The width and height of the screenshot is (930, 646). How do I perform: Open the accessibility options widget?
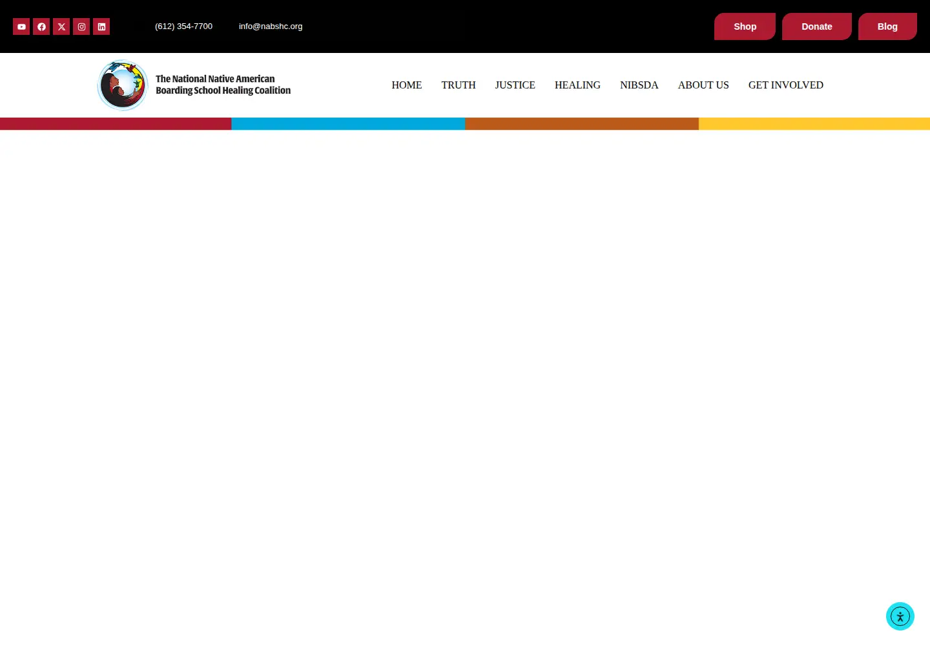pyautogui.click(x=900, y=616)
